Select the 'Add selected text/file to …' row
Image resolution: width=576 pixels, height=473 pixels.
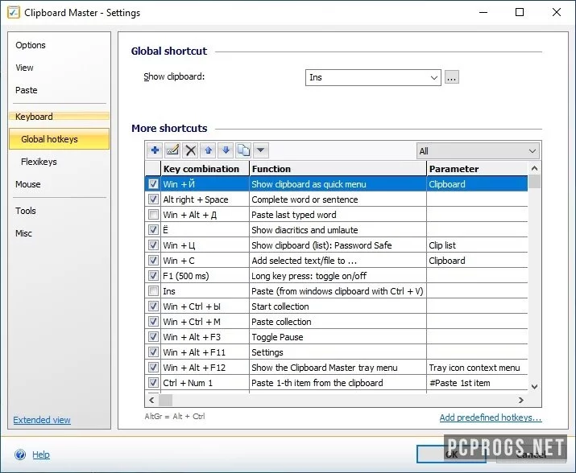point(337,260)
